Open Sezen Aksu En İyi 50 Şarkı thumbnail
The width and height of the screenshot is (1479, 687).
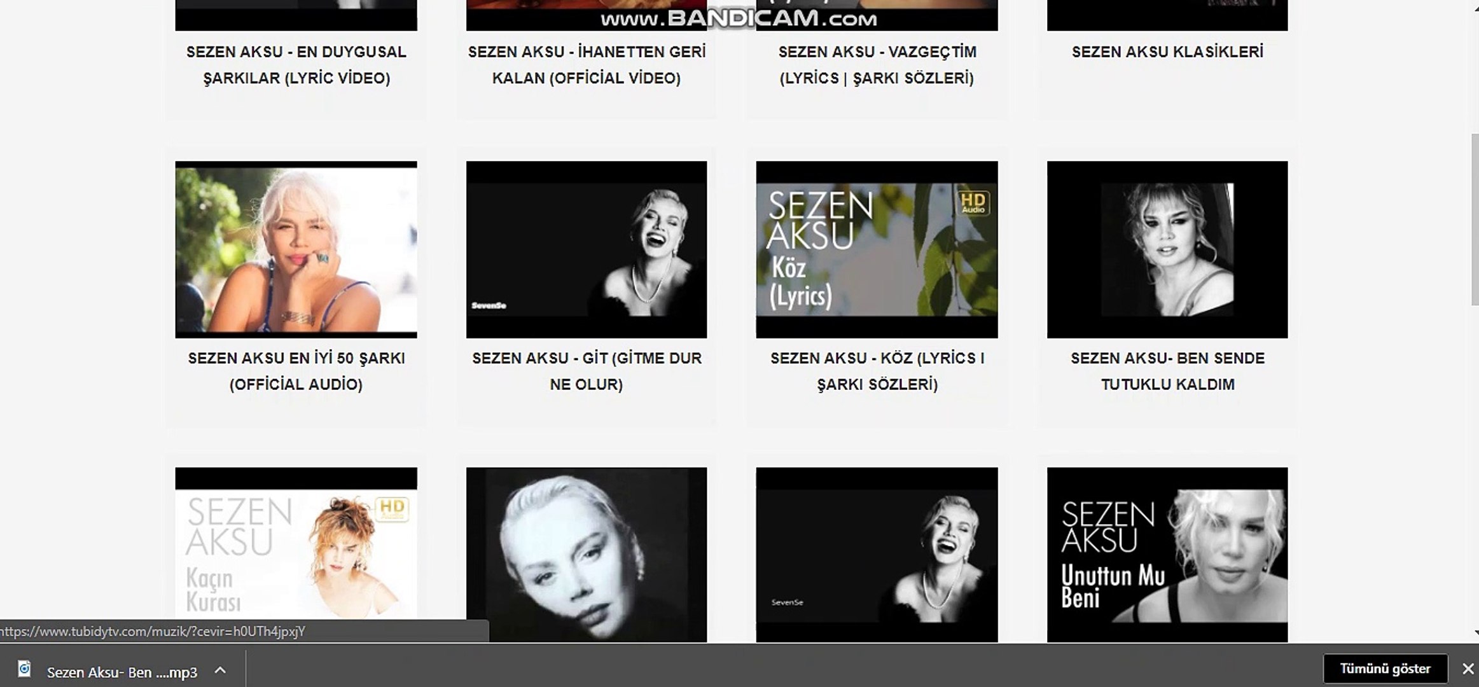pos(296,249)
